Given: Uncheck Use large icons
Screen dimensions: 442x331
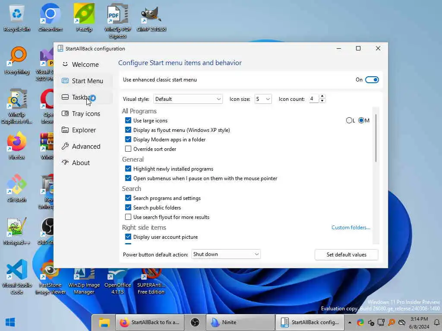Looking at the screenshot, I should [x=128, y=121].
